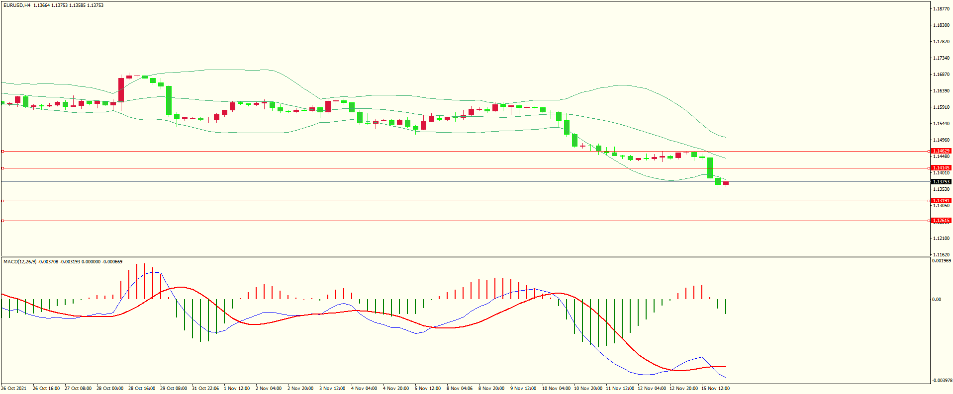
Task: Click the black 1.13753 current price label
Action: (x=941, y=182)
